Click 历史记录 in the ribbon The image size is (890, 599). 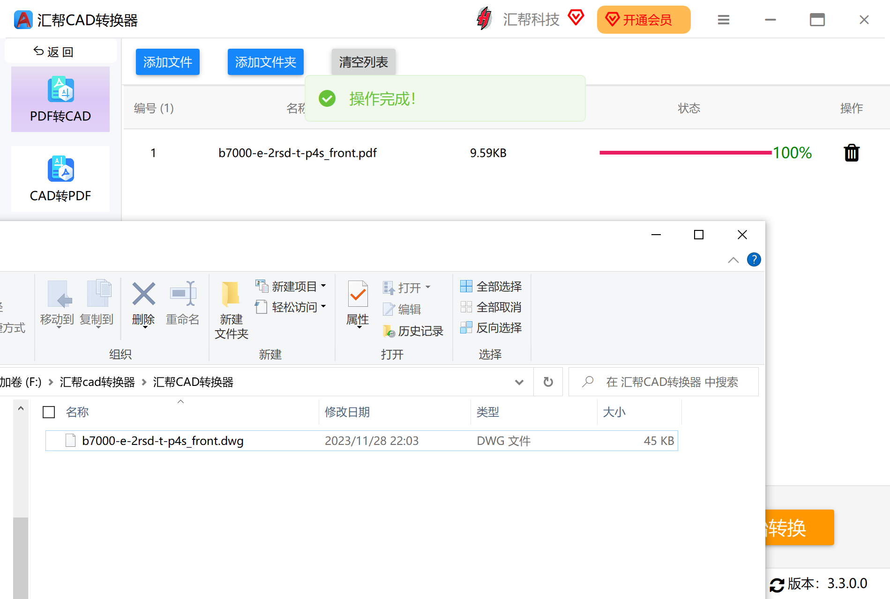click(x=413, y=331)
